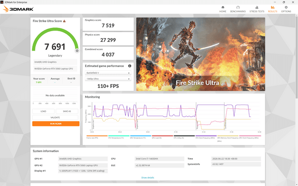
Task: Toggle Frame rate (FPS) legend swatch
Action: (97, 136)
